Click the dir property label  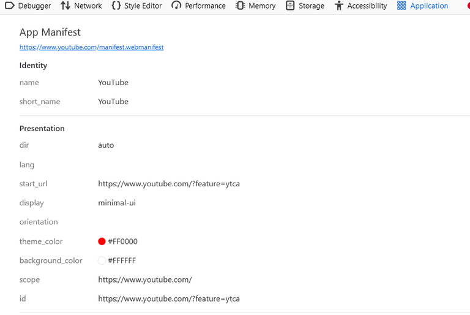24,145
